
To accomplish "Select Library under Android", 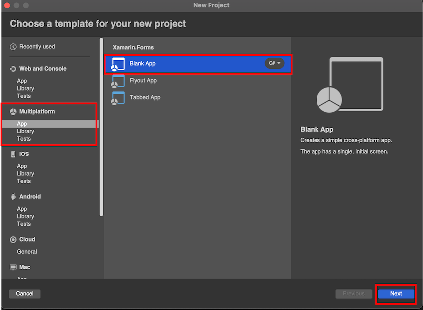I will [25, 216].
